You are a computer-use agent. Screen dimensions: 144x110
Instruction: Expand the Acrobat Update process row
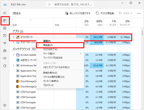click(14, 55)
